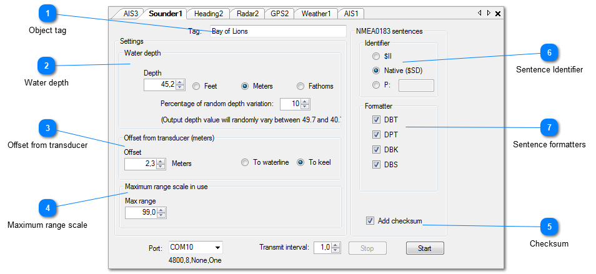Choose the To waterline offset option
This screenshot has height=274, width=596.
click(245, 162)
